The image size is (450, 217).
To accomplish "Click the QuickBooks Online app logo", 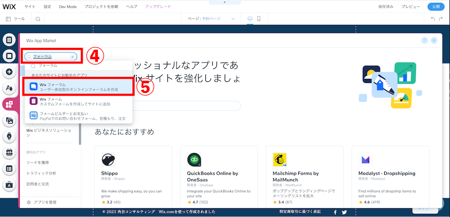I will (x=194, y=160).
